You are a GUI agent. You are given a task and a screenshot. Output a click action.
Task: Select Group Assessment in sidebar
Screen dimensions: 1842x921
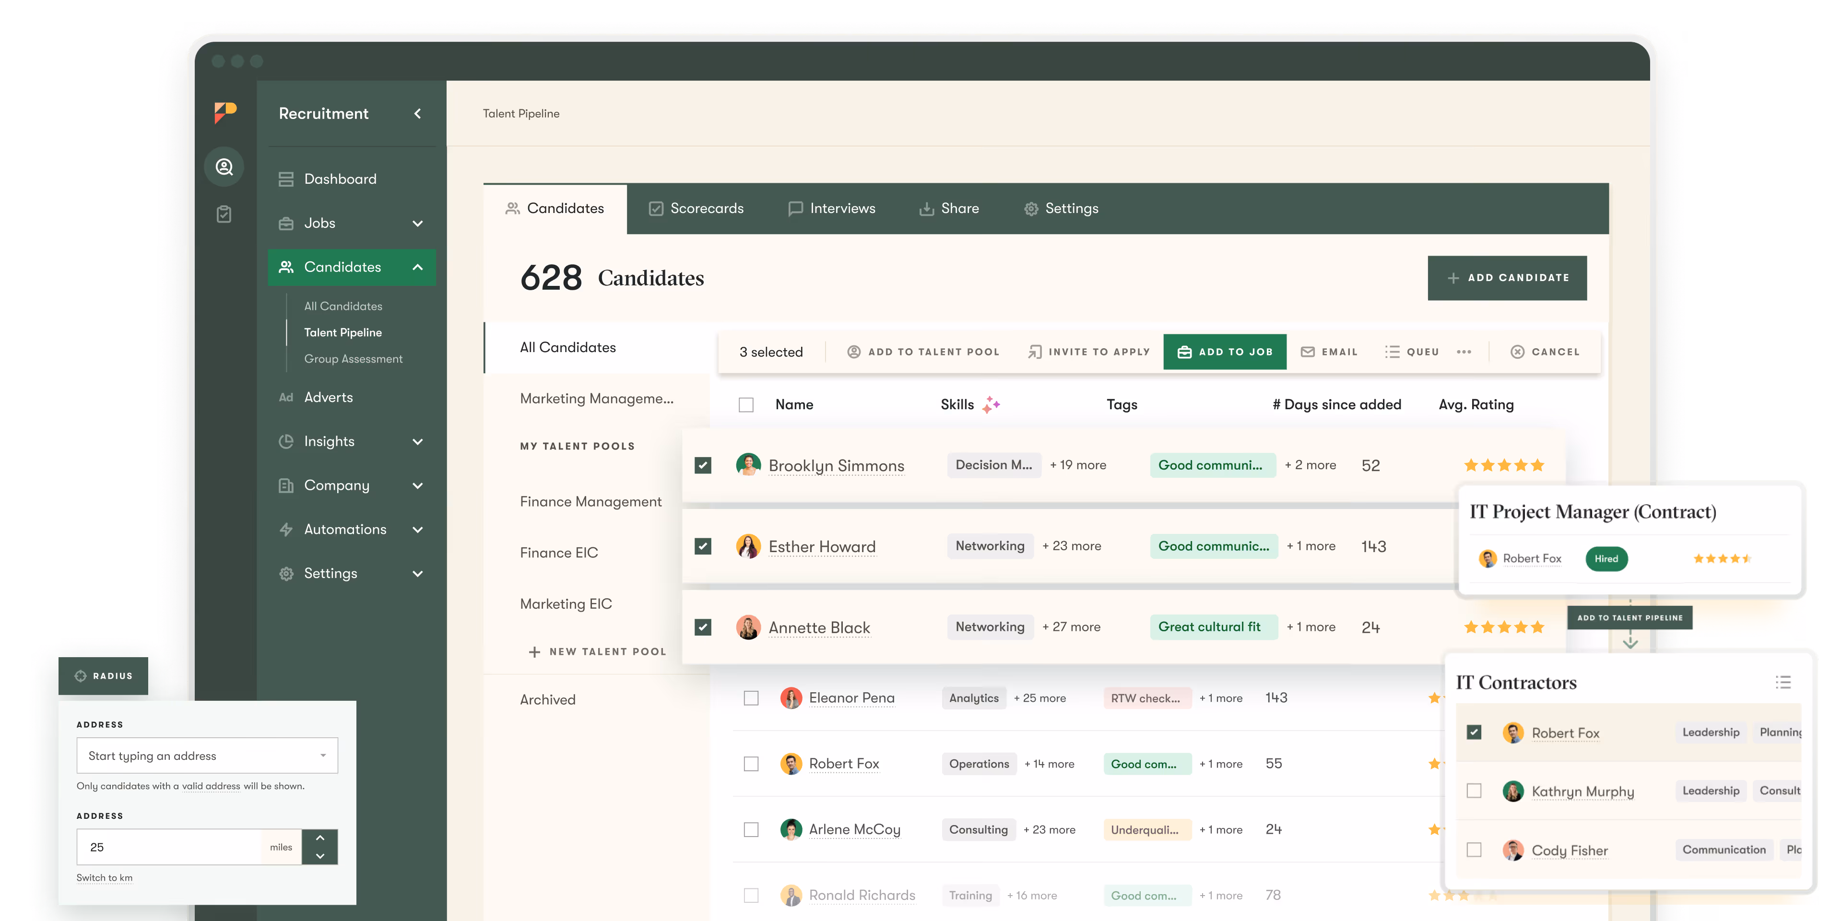click(353, 359)
